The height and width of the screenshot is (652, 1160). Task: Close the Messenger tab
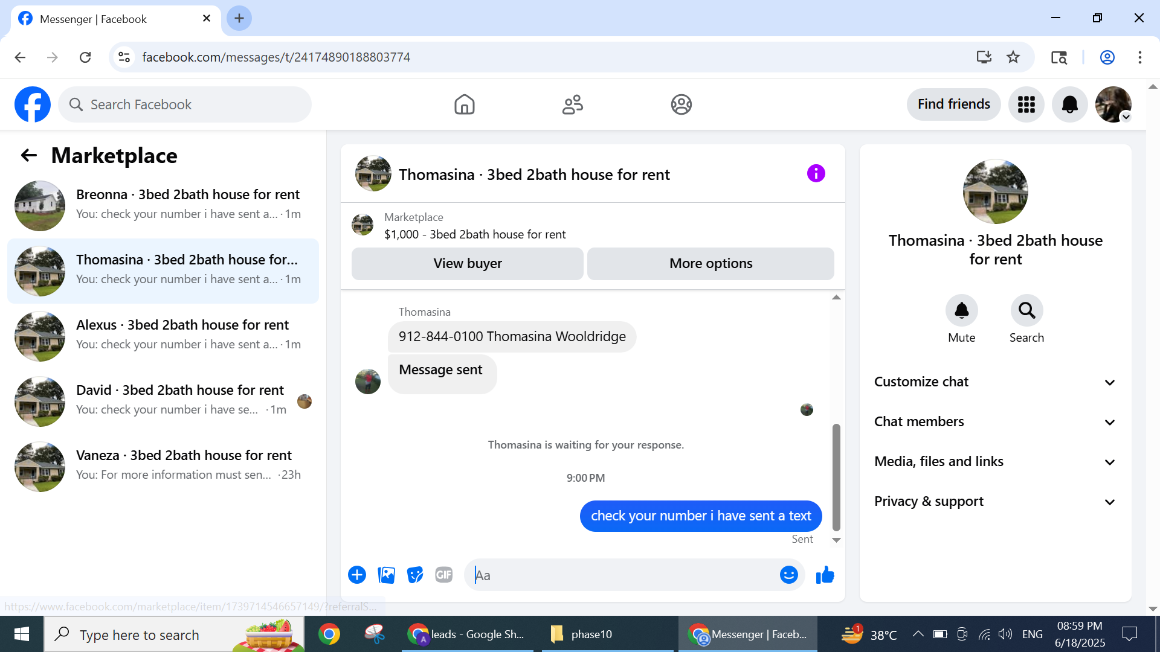[207, 19]
